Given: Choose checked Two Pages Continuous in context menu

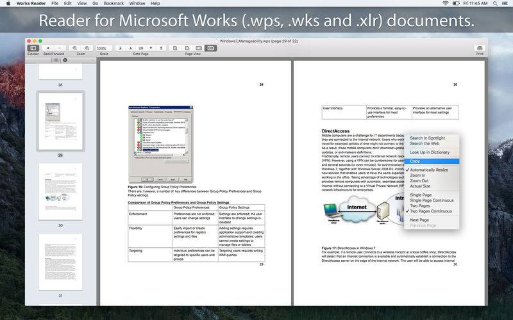Looking at the screenshot, I should 432,211.
